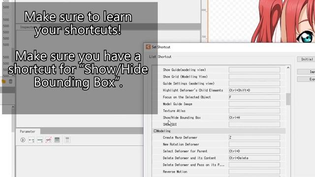Open the Parameter tab
This screenshot has height=177, width=315.
tap(28, 131)
